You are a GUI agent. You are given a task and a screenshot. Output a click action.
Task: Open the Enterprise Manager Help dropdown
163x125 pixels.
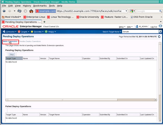[x=130, y=27]
